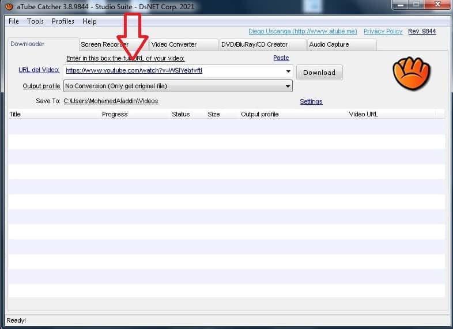The image size is (453, 329).
Task: Open the Output profile dropdown
Action: point(288,86)
